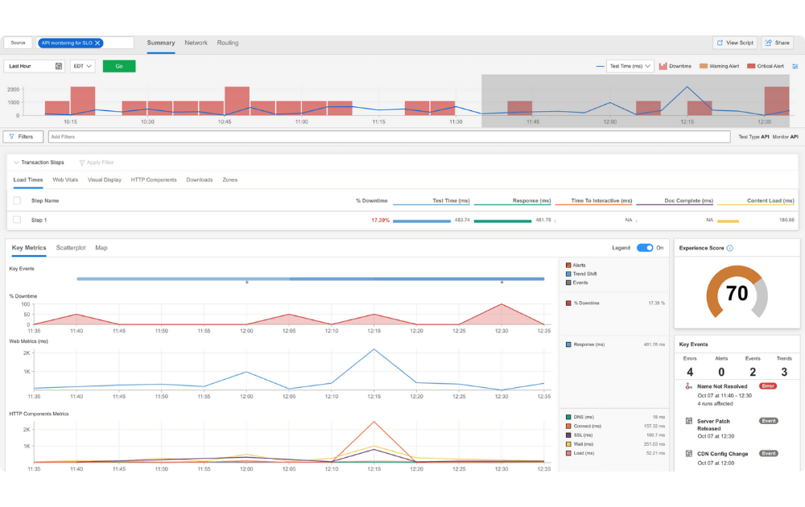This screenshot has width=805, height=507.
Task: Click the experience score gauge 70
Action: [737, 293]
